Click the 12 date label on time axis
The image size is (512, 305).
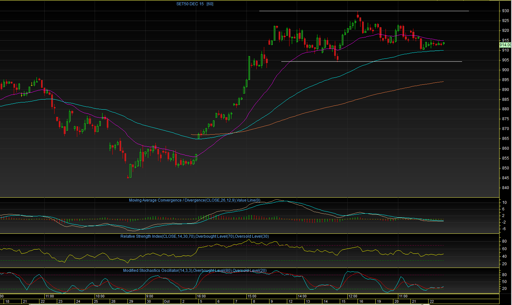(291, 301)
